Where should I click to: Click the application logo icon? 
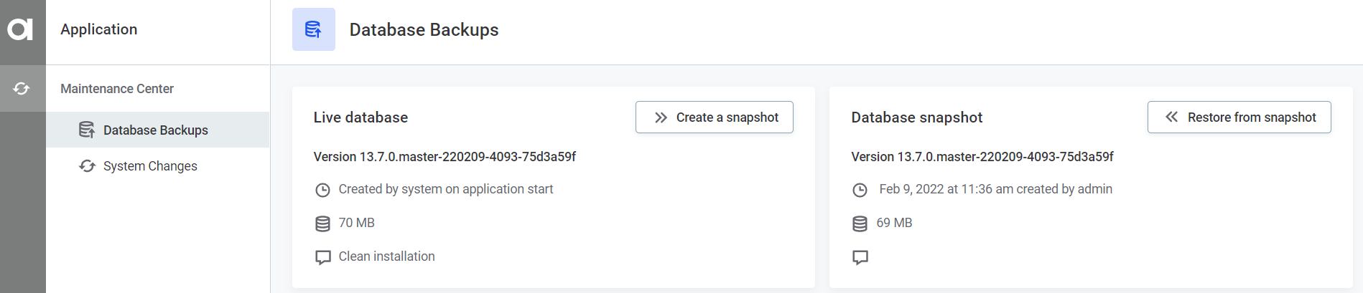(x=20, y=29)
